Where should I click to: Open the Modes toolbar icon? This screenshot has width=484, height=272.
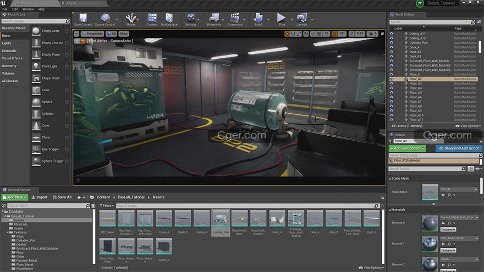[x=131, y=18]
